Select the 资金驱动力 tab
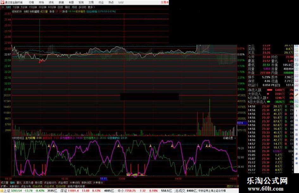 coord(50,183)
